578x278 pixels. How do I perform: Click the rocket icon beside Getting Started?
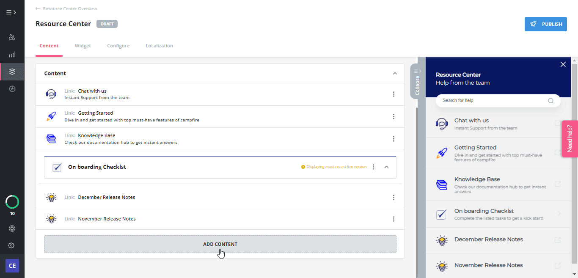point(51,116)
